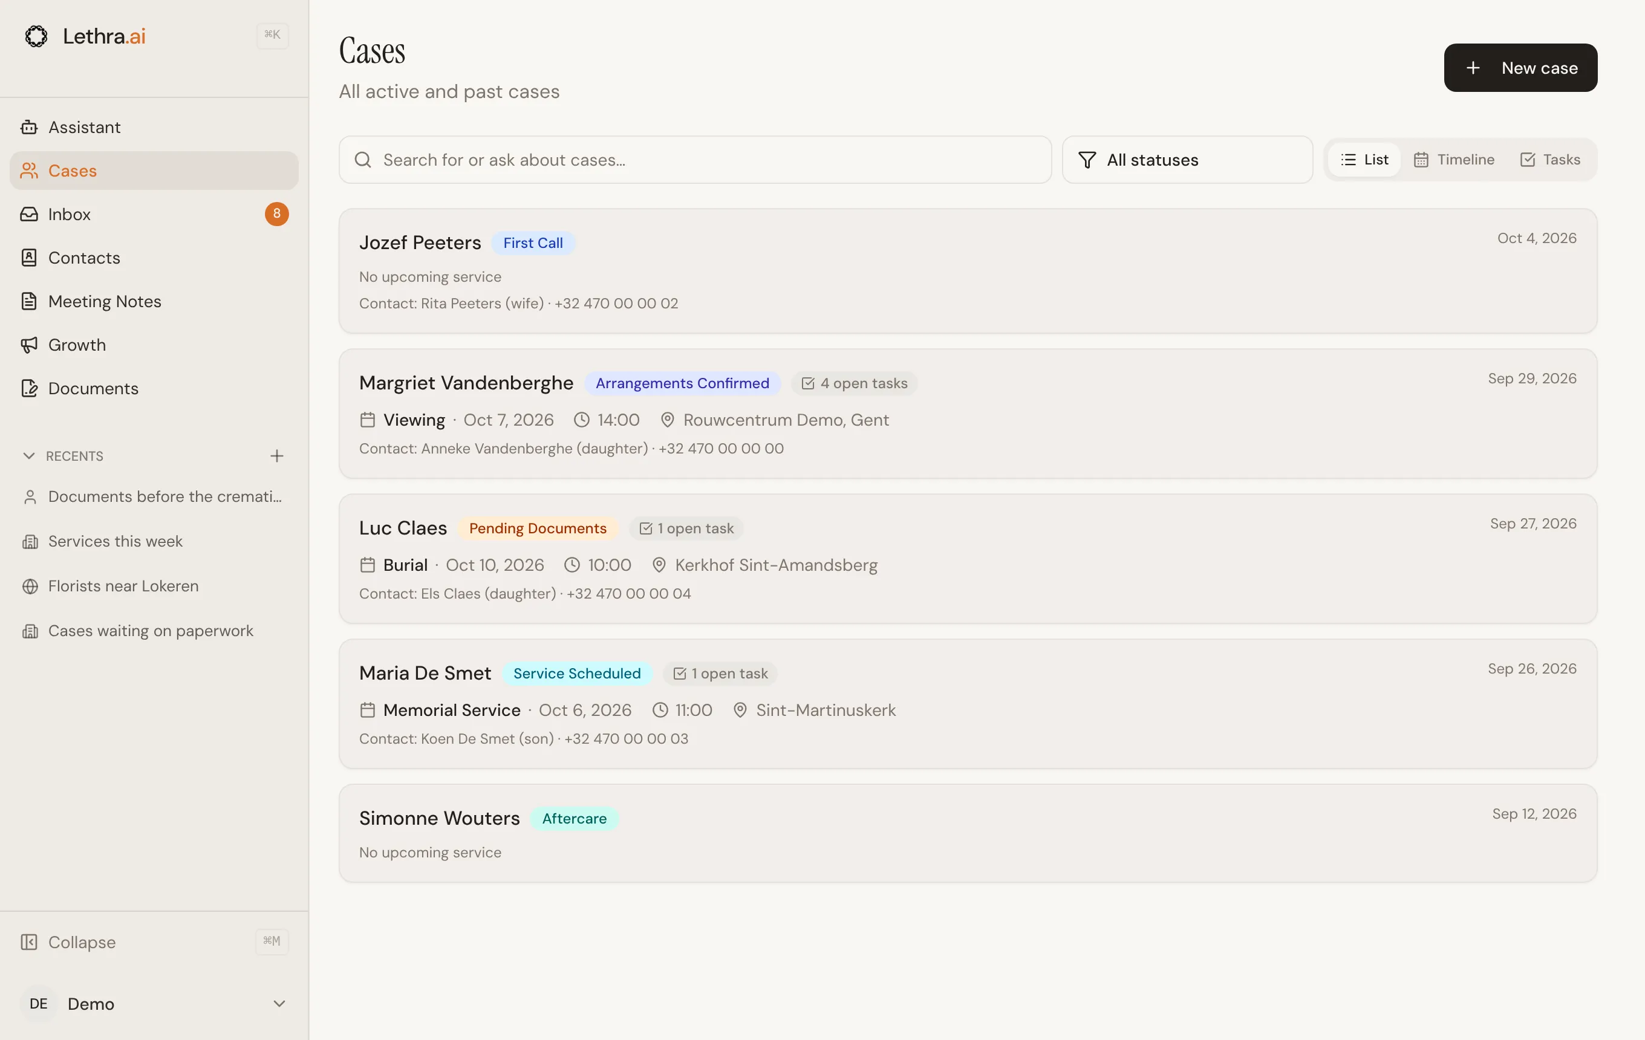This screenshot has width=1645, height=1040.
Task: Open the All statuses filter dropdown
Action: tap(1187, 160)
